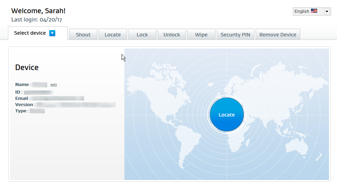Click the round blue Locate button on map

click(x=227, y=114)
